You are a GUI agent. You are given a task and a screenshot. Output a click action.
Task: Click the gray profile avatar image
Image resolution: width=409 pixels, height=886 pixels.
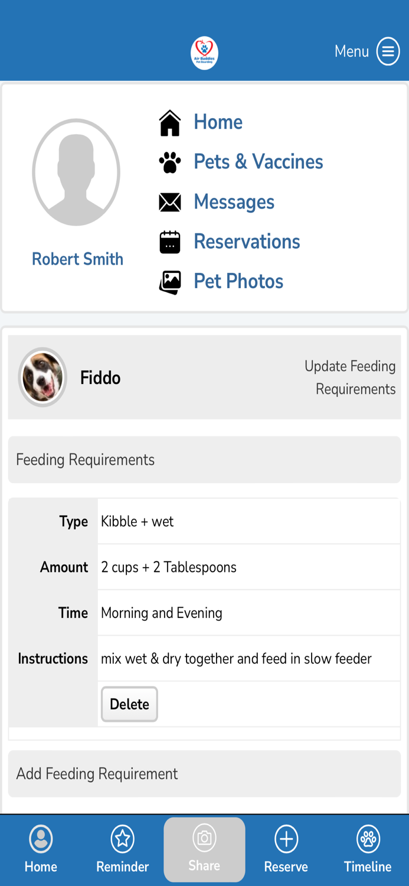pyautogui.click(x=76, y=172)
